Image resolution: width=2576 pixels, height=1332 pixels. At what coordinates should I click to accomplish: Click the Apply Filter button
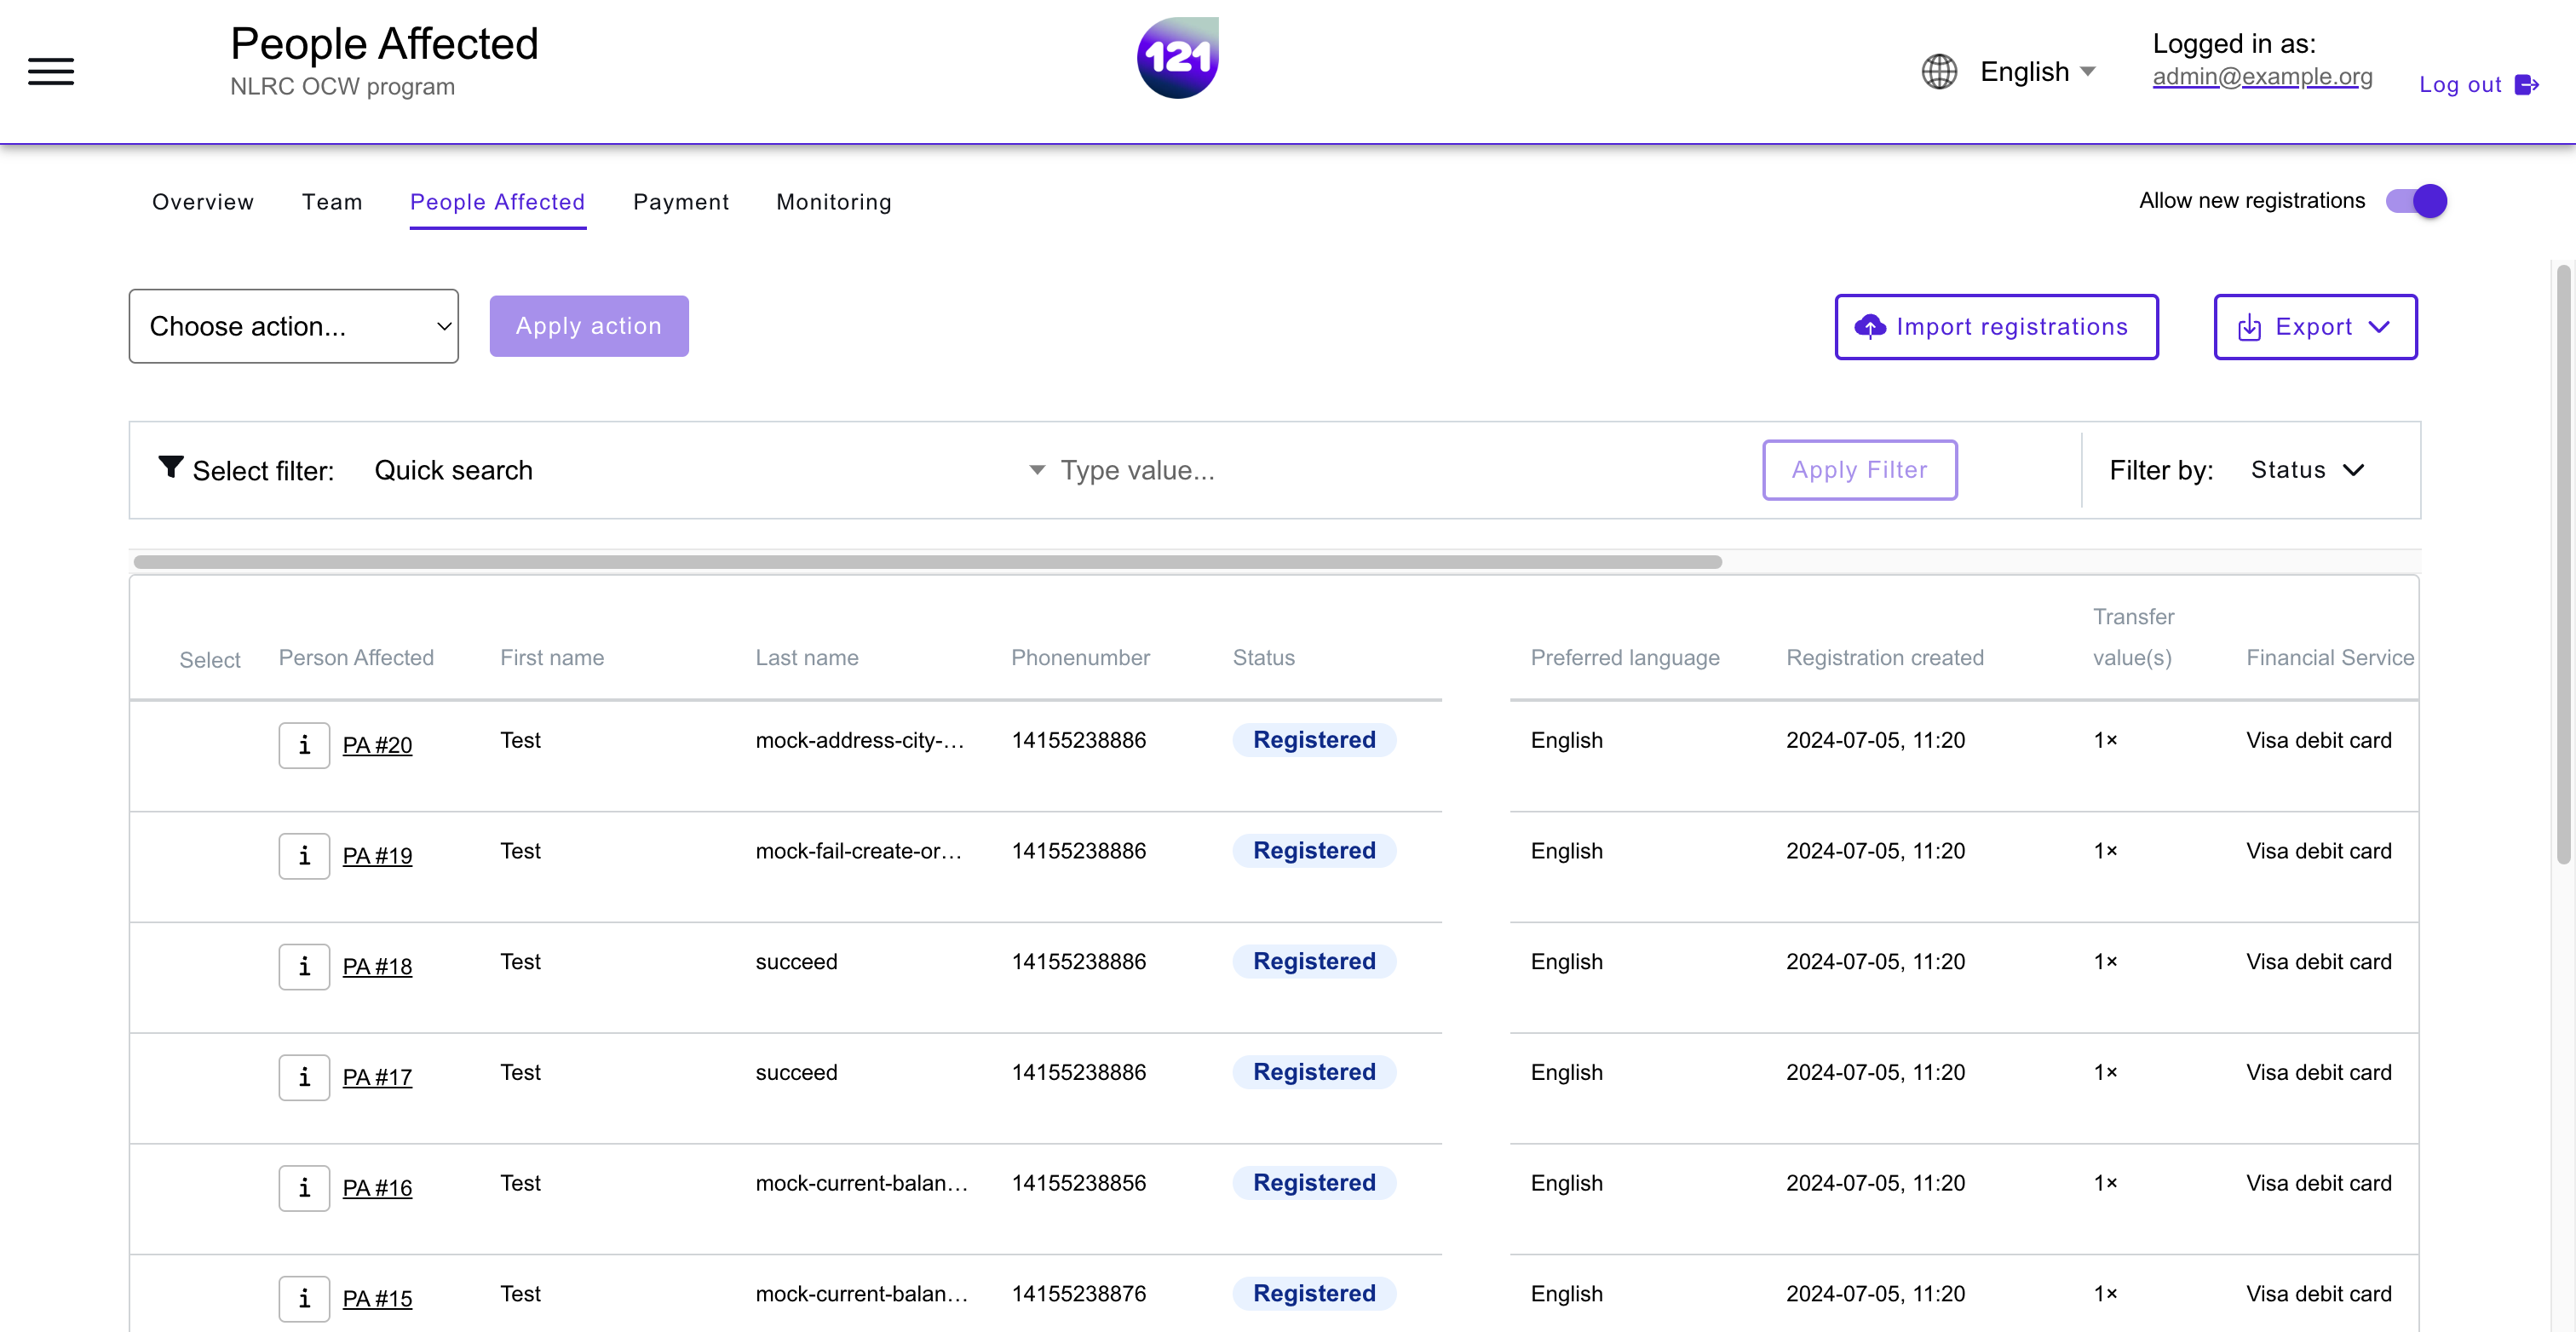point(1859,469)
